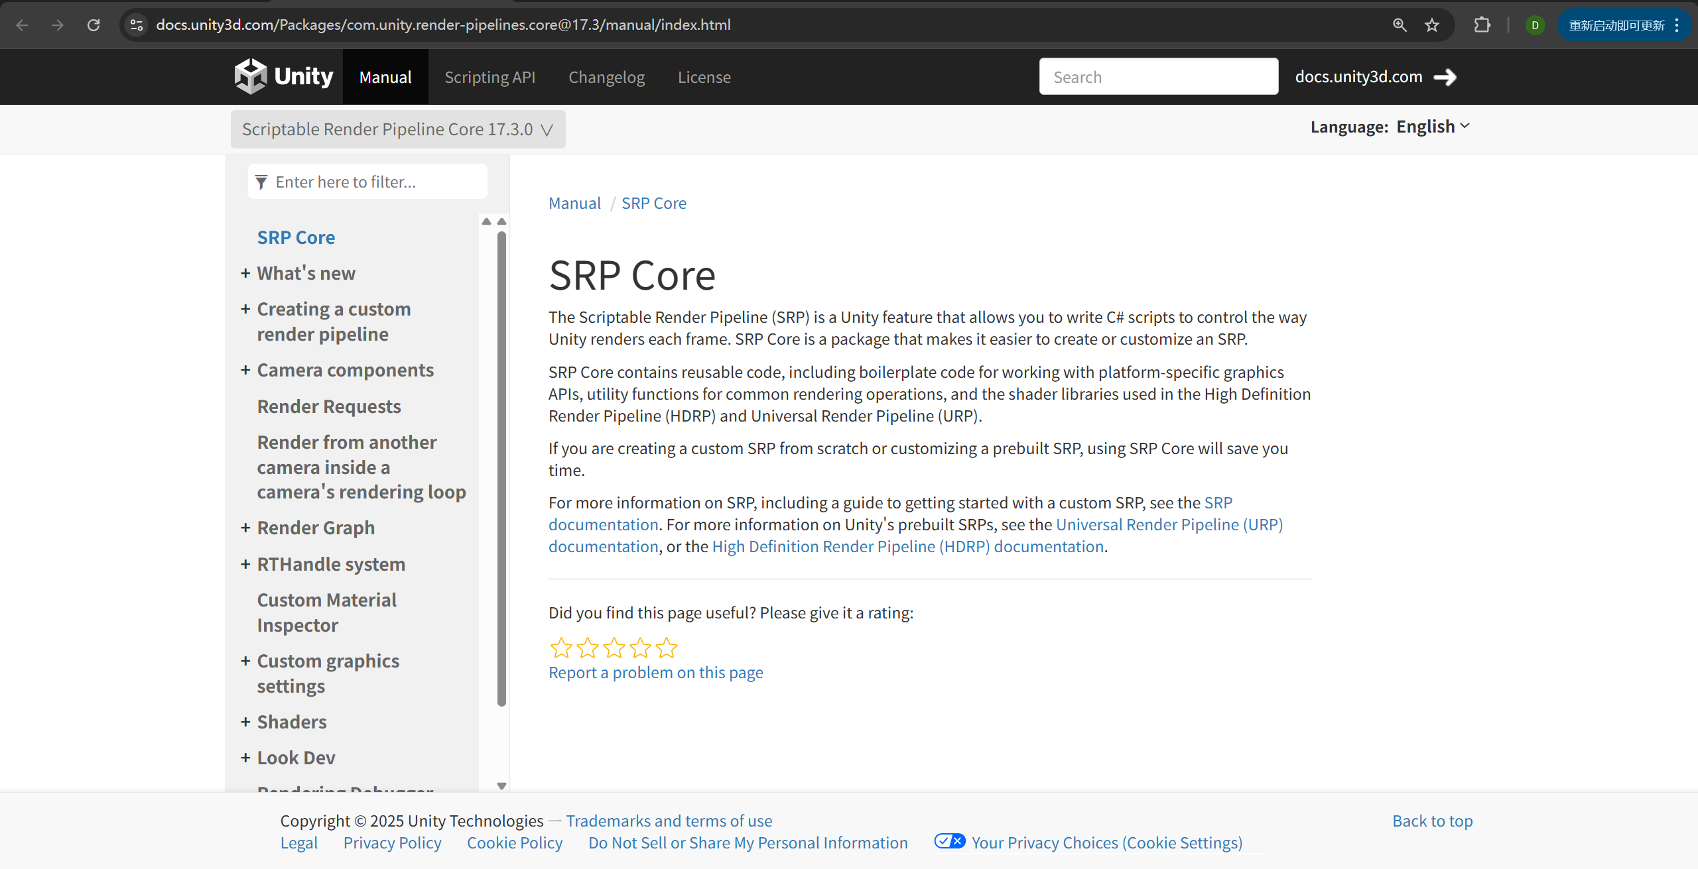Expand the Camera components section
1698x869 pixels.
(x=245, y=370)
